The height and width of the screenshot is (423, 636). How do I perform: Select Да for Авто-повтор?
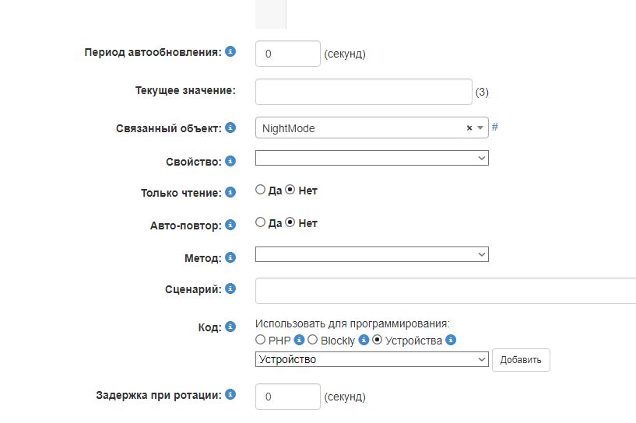261,222
